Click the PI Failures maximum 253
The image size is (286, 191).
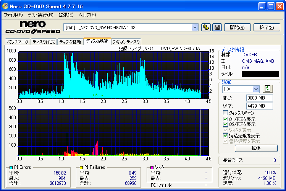pos(133,178)
